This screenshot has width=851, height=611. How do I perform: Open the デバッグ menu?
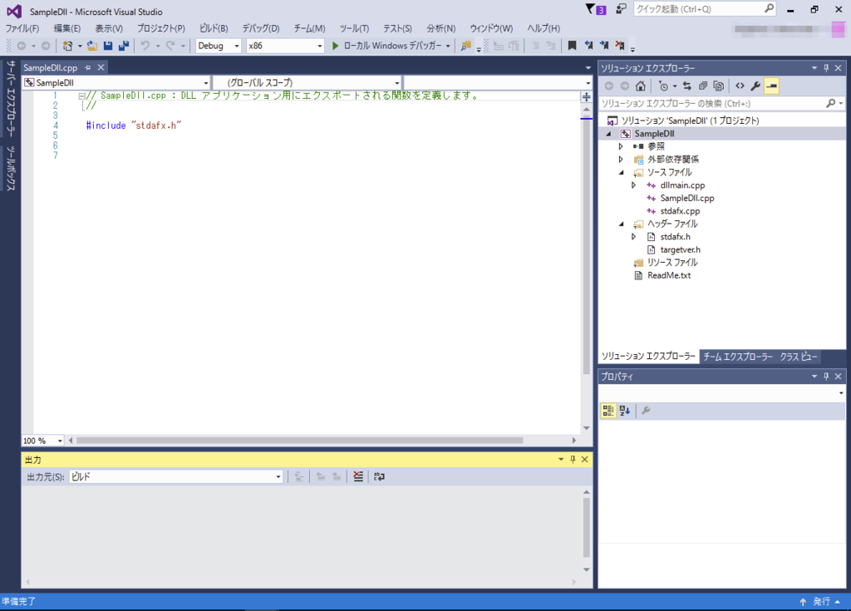259,27
